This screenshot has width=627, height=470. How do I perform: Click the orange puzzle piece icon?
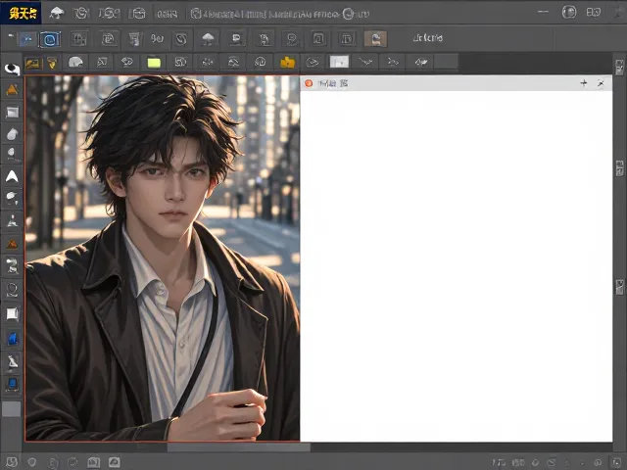pyautogui.click(x=287, y=62)
